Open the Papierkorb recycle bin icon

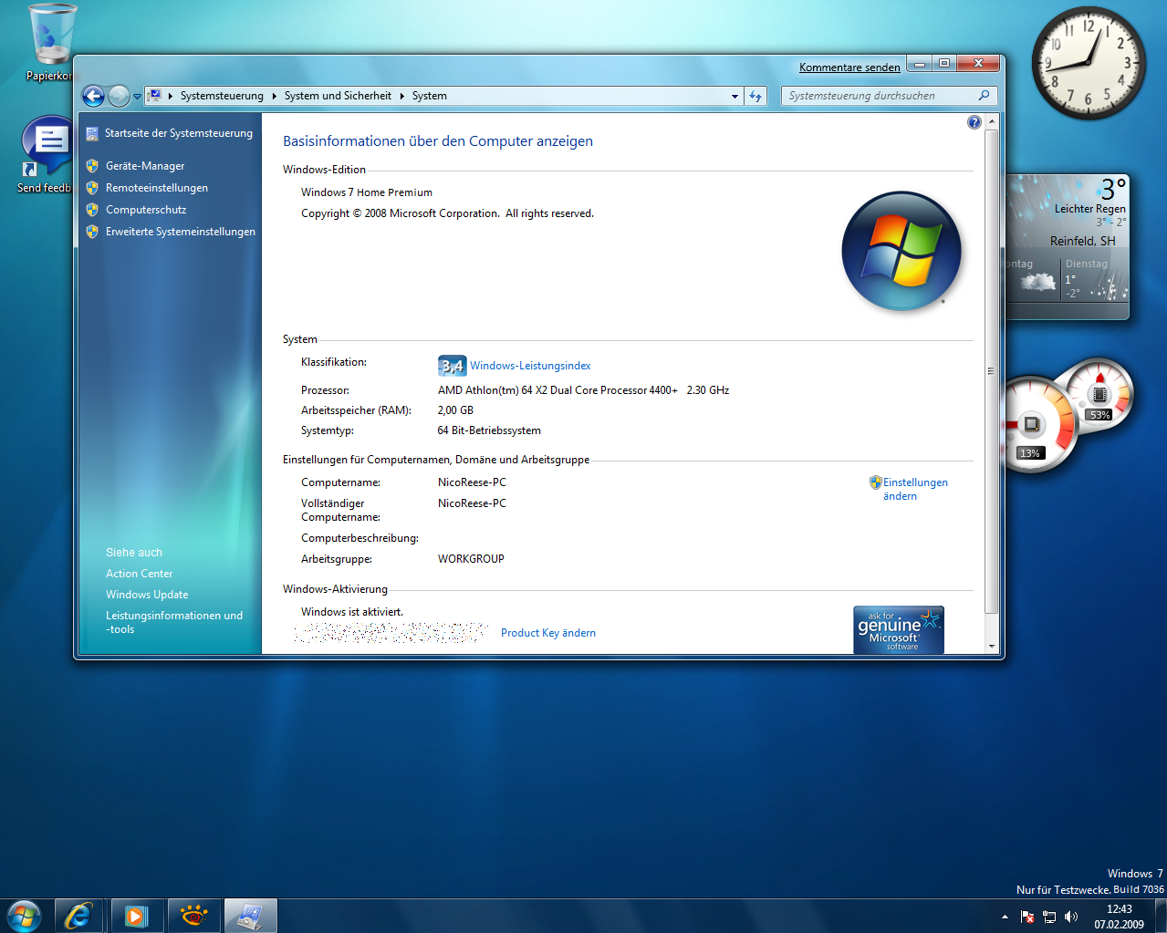(51, 43)
